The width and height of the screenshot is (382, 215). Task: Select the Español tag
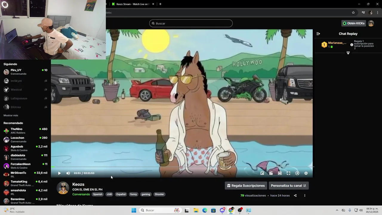click(x=121, y=194)
